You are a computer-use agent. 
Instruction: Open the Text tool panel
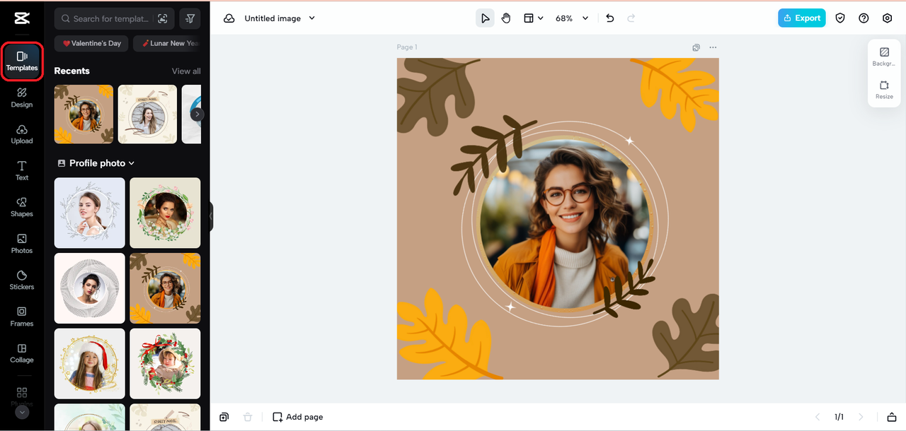tap(22, 170)
